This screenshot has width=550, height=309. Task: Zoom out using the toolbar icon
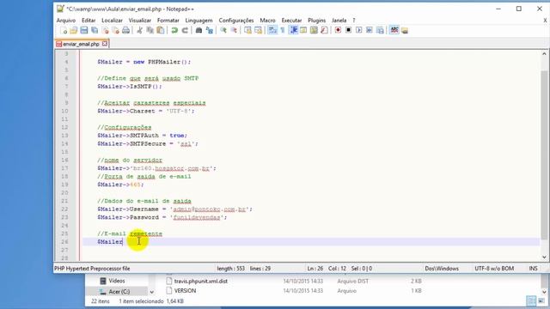pyautogui.click(x=234, y=31)
